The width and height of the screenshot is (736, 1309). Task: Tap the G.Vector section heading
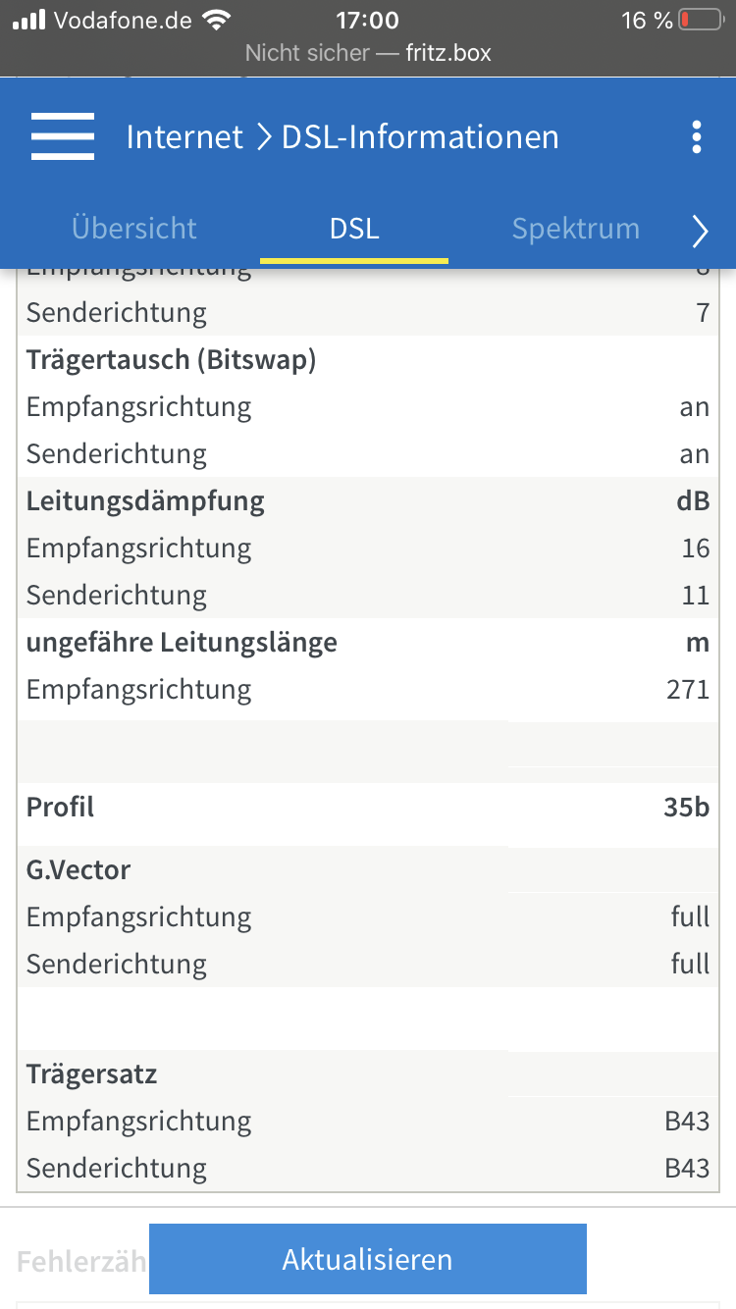coord(79,870)
